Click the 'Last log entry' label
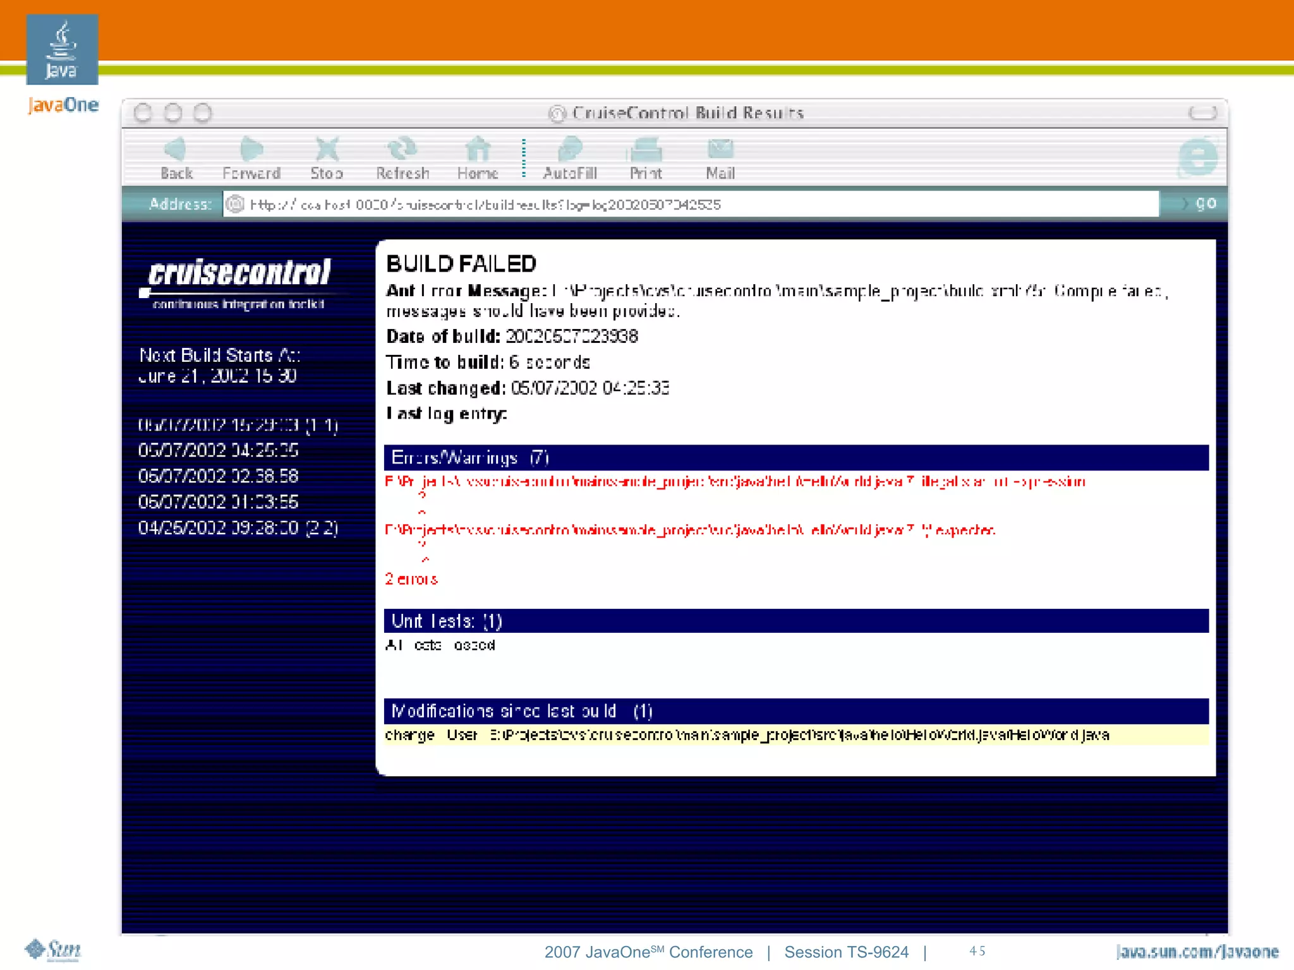Image resolution: width=1294 pixels, height=970 pixels. coord(446,414)
